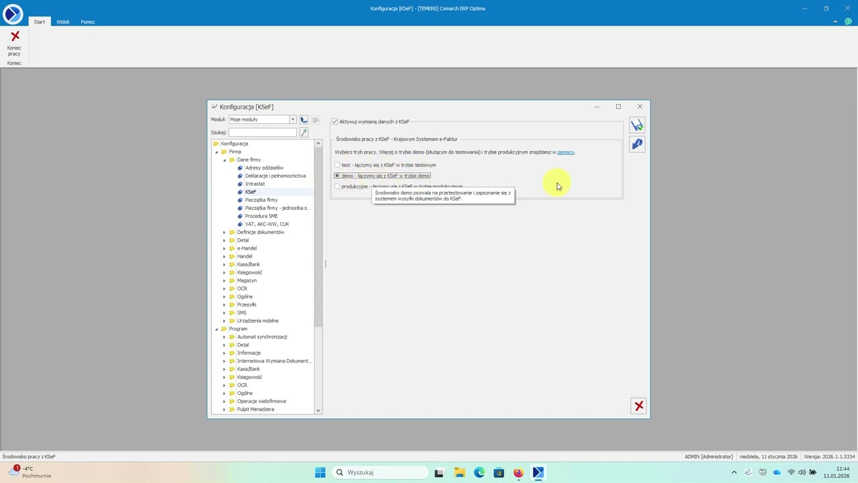Open Firefox from taskbar
Screen dimensions: 858x483
(518, 472)
